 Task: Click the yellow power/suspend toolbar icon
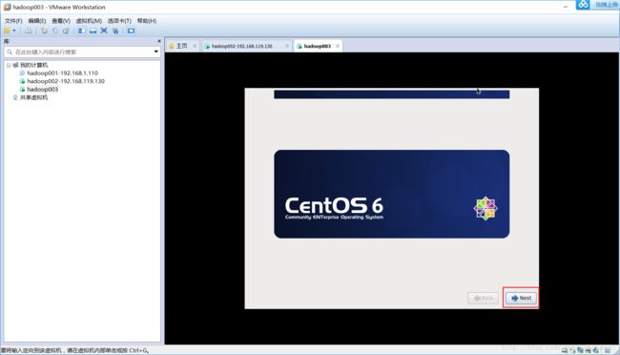(7, 31)
